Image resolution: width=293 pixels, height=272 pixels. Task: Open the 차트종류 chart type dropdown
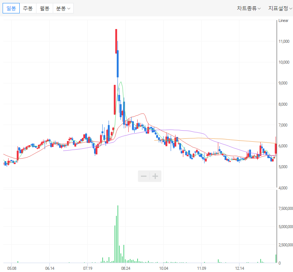[249, 8]
